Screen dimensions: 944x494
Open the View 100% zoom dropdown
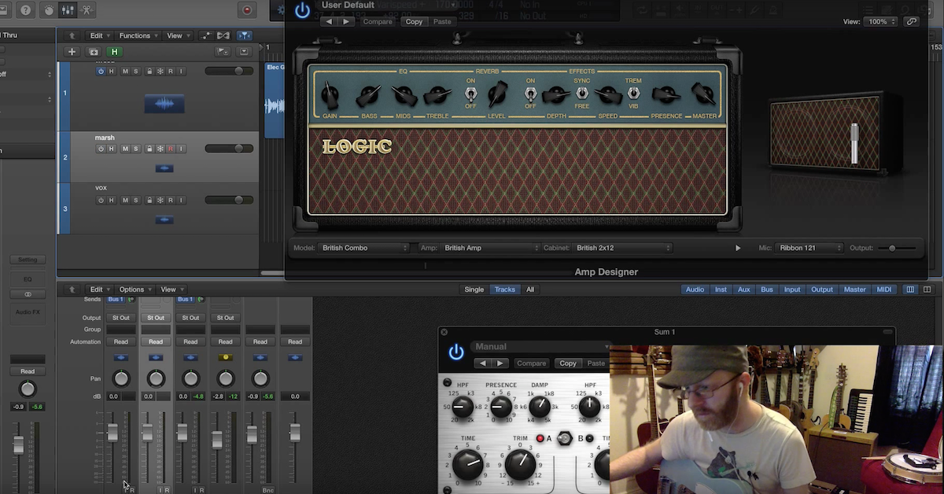[880, 22]
